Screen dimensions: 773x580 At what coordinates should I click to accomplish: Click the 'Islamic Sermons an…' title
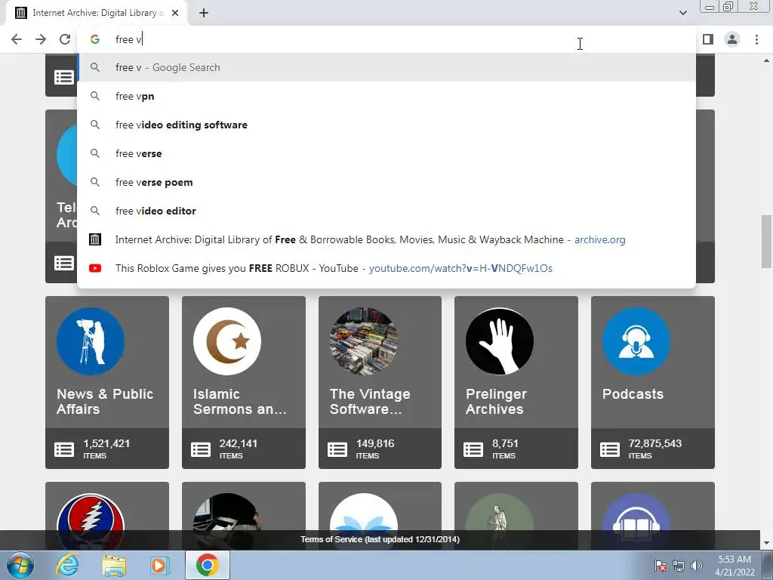click(239, 402)
